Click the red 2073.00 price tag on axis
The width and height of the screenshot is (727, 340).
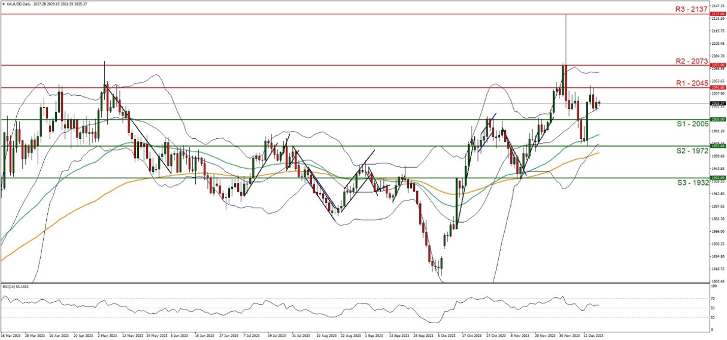click(717, 66)
